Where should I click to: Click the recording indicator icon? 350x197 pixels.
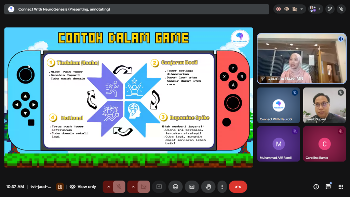click(279, 9)
